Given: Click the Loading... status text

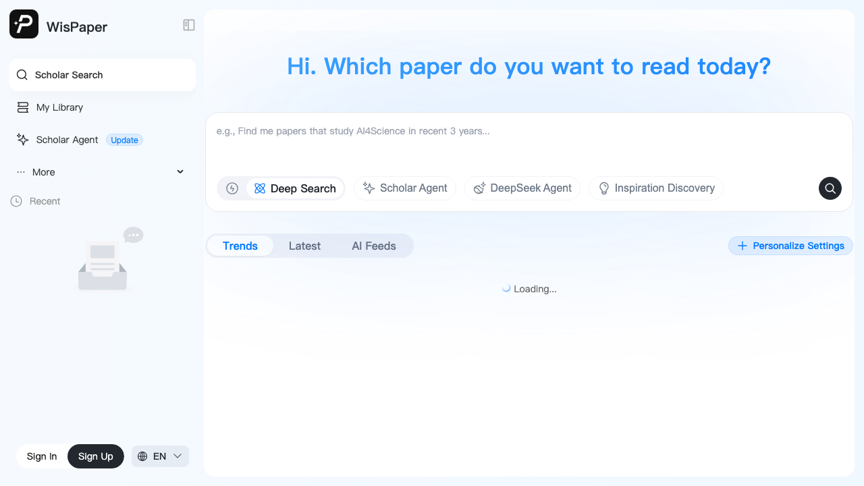Looking at the screenshot, I should [535, 289].
